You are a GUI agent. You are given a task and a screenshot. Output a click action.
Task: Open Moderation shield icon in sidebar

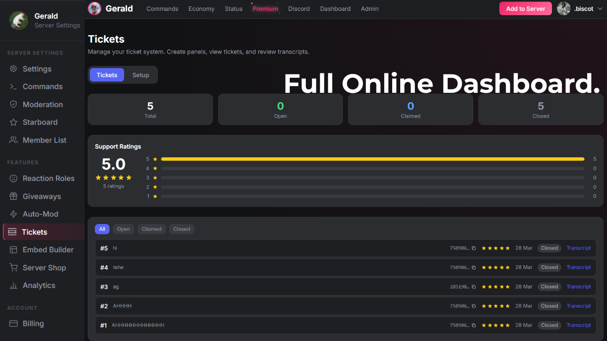click(14, 105)
